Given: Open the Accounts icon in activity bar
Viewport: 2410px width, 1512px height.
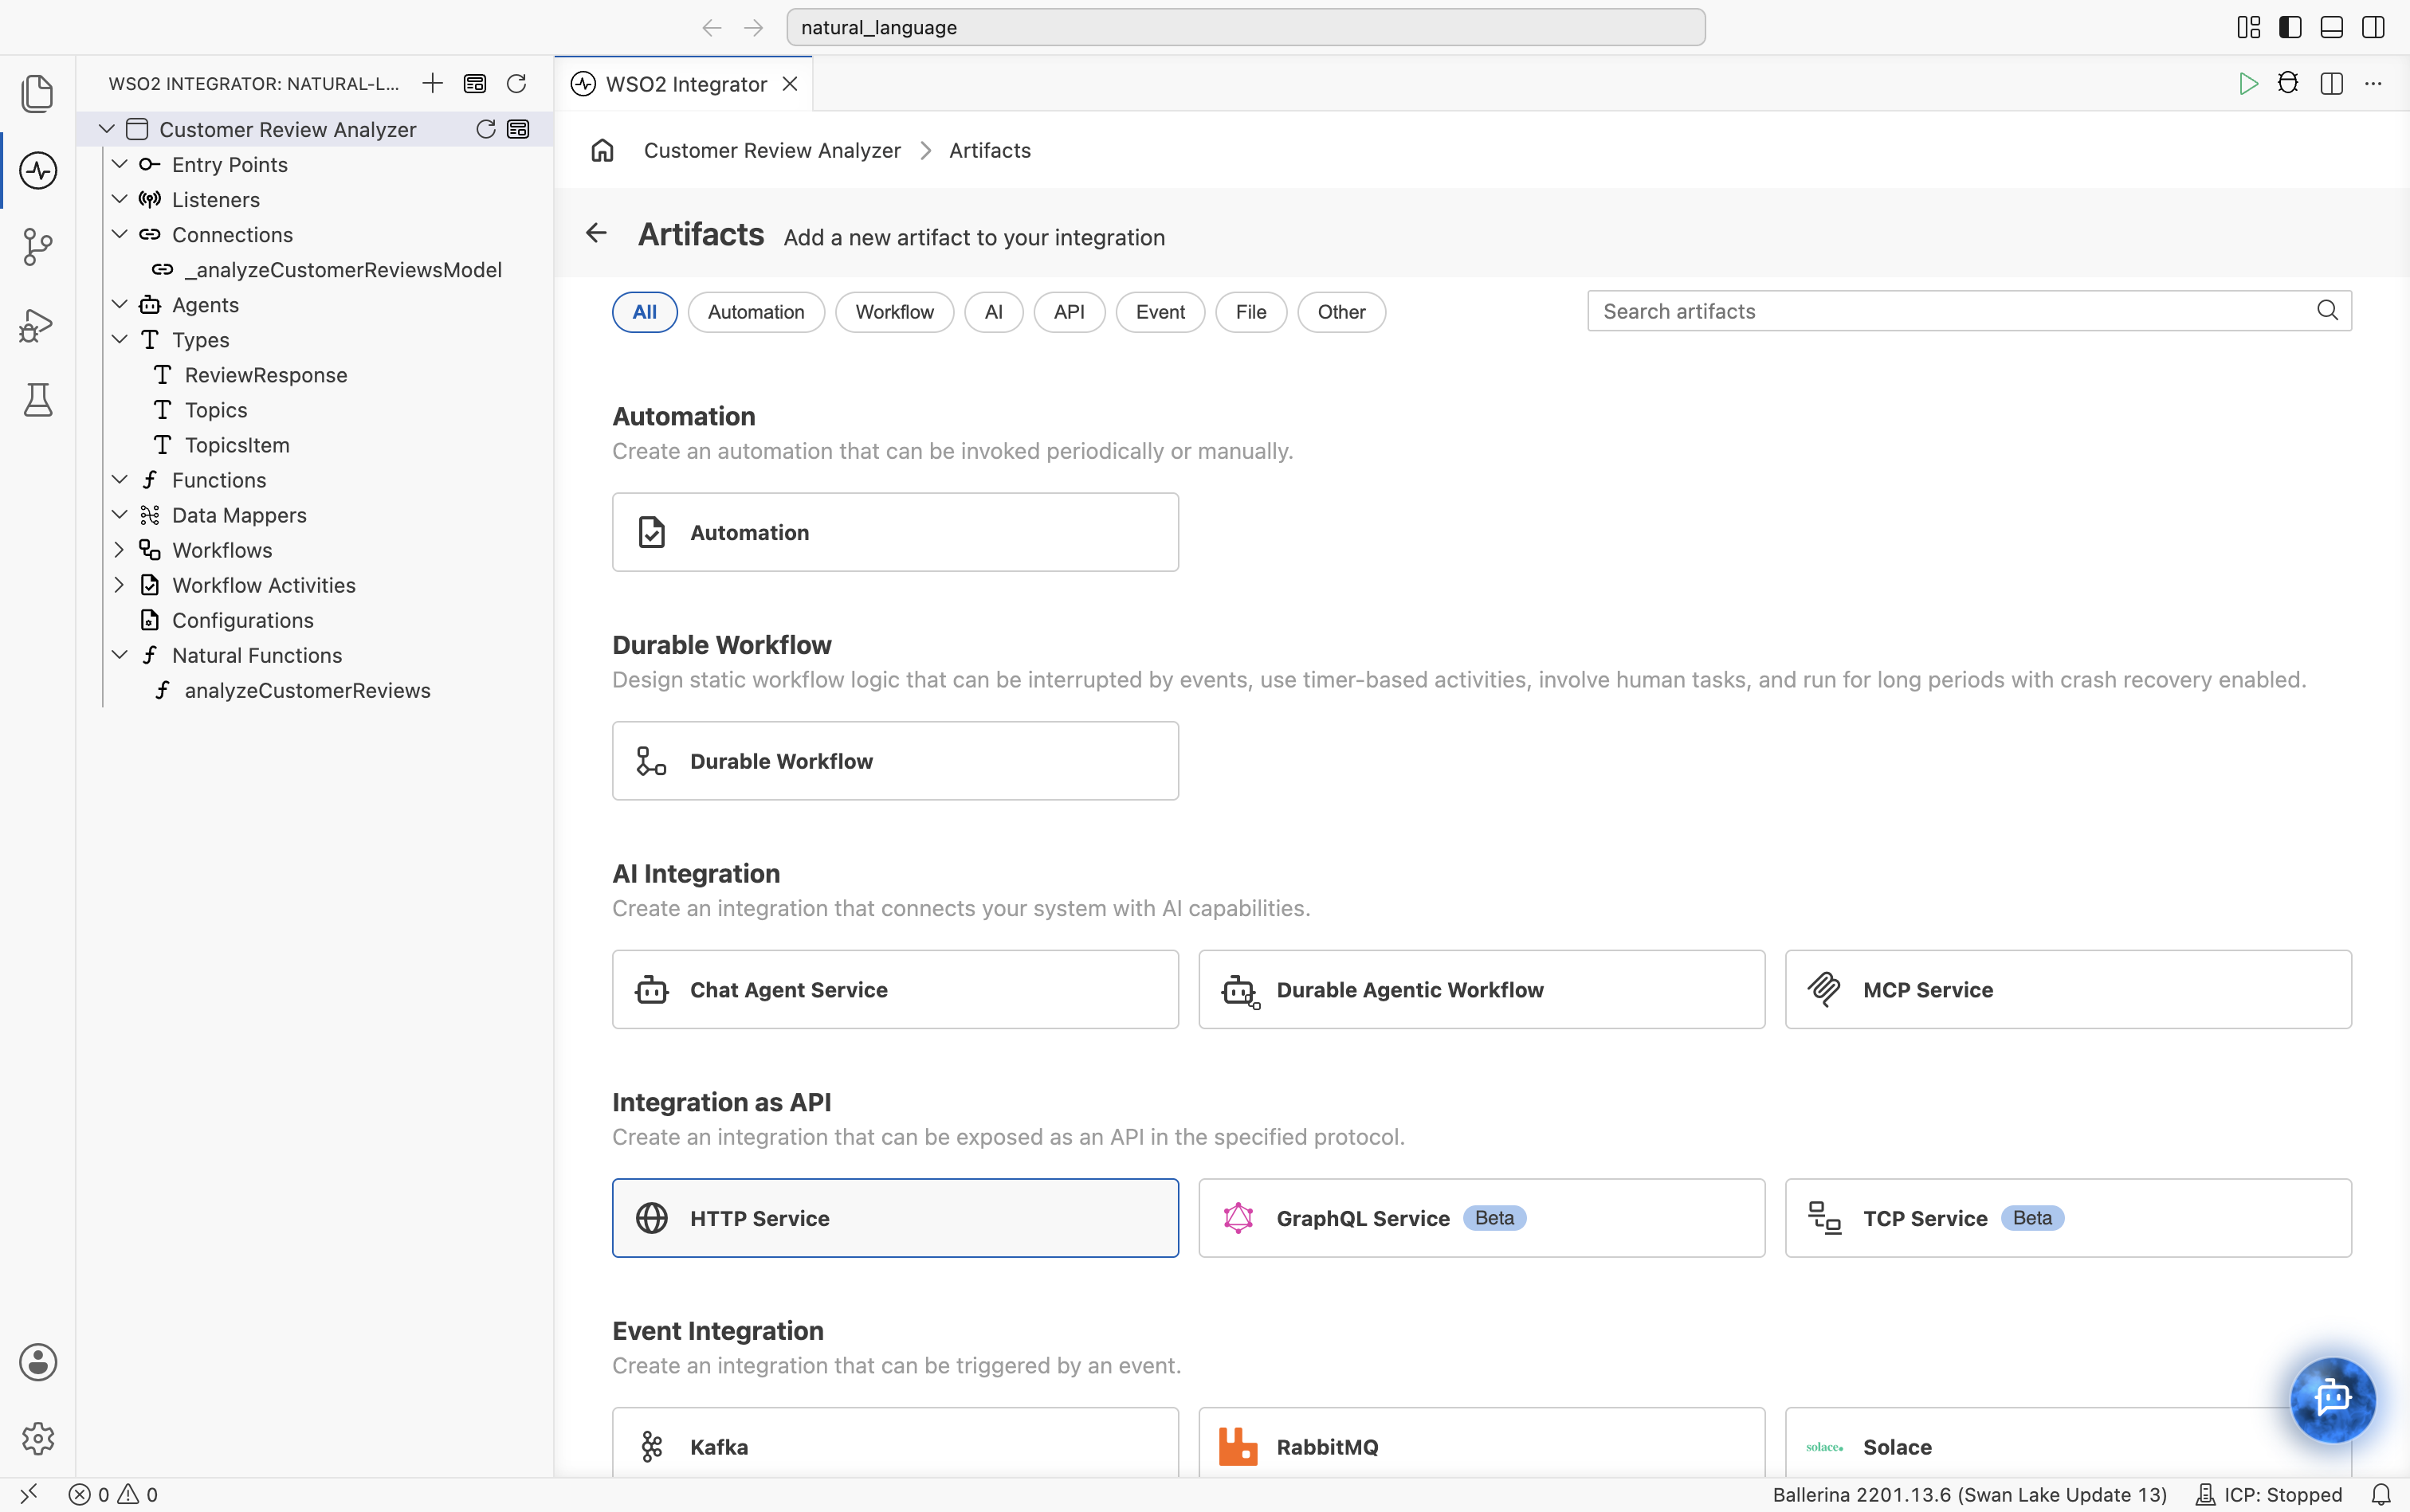Looking at the screenshot, I should [38, 1362].
